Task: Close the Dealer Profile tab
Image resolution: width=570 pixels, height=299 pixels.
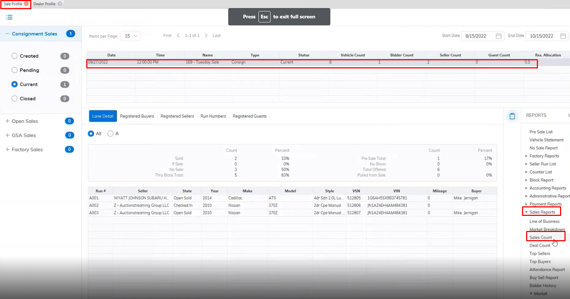Action: click(x=60, y=4)
